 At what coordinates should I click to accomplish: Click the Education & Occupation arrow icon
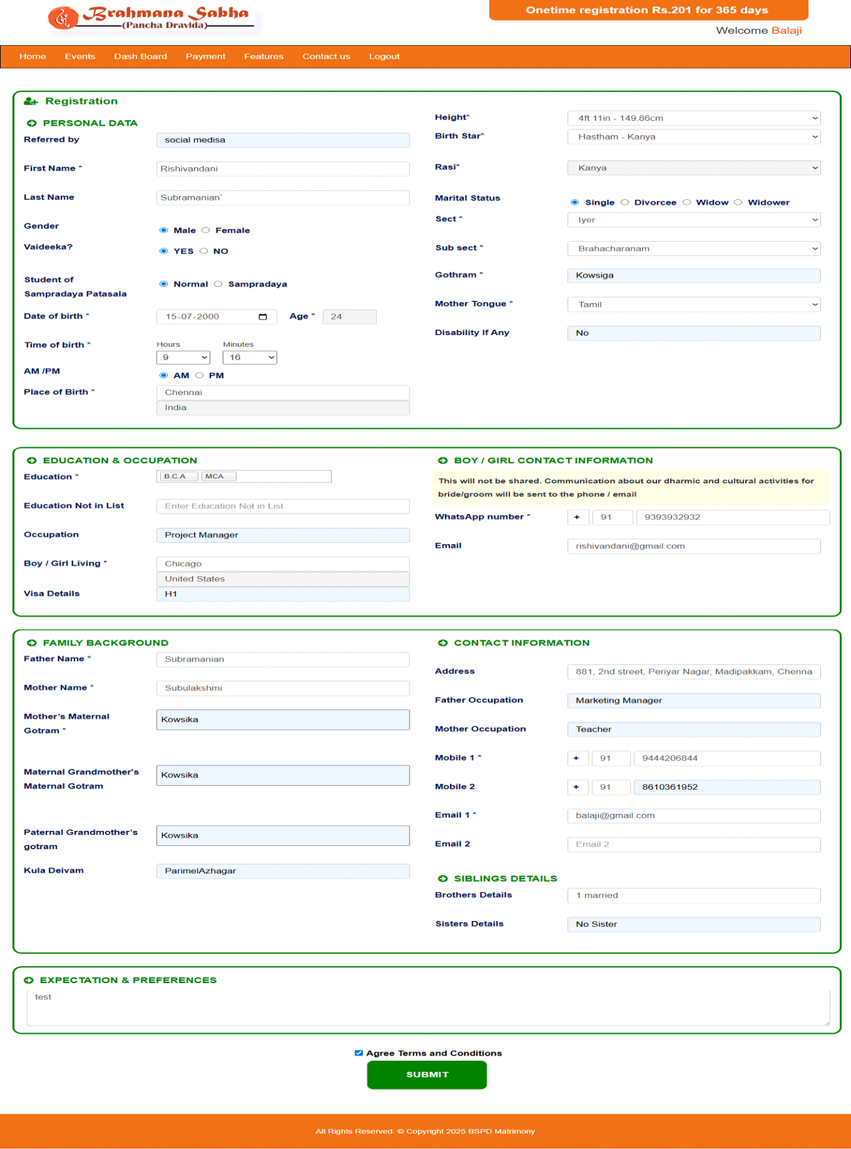(31, 461)
